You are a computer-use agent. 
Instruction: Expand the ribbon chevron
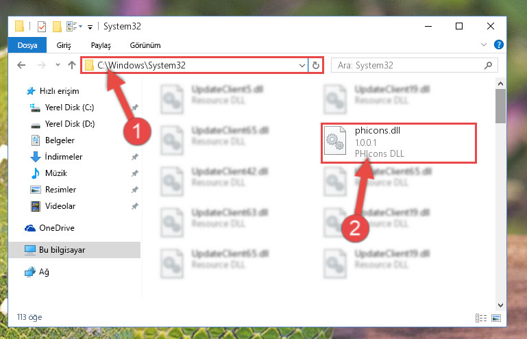(x=484, y=45)
